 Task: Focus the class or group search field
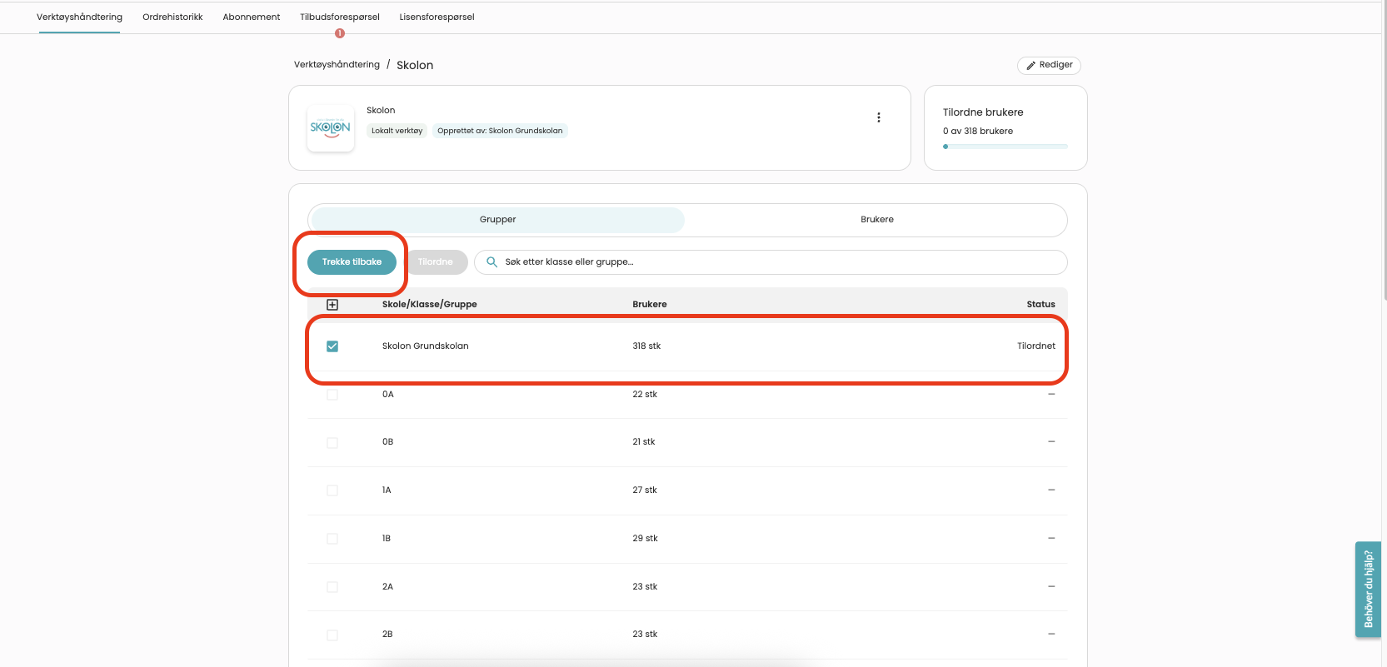(x=775, y=262)
